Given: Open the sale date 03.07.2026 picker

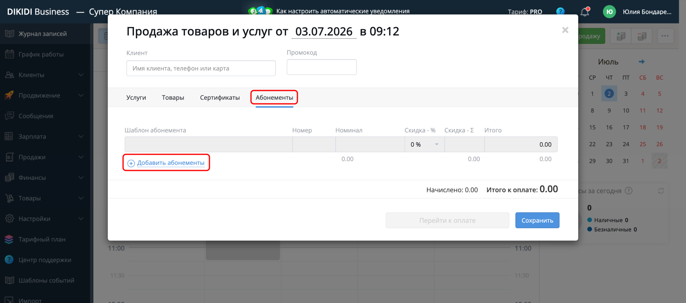Looking at the screenshot, I should pos(324,31).
